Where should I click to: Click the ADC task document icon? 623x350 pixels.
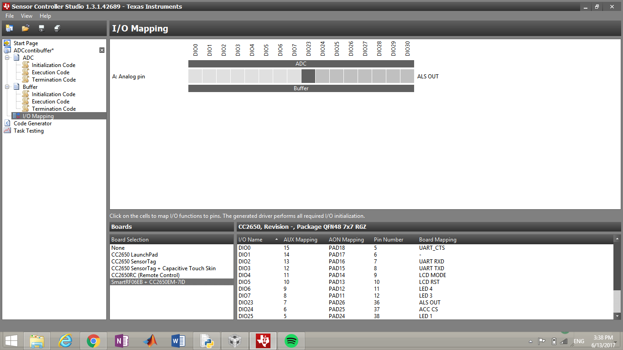tap(16, 58)
